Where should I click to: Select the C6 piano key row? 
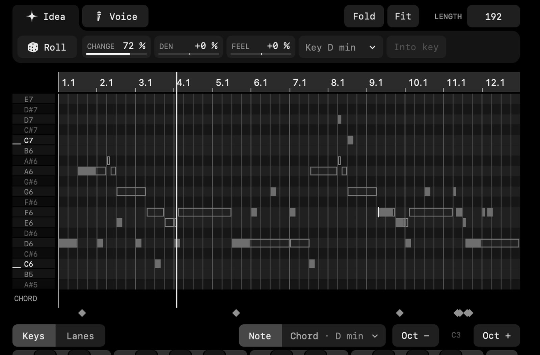coord(34,264)
